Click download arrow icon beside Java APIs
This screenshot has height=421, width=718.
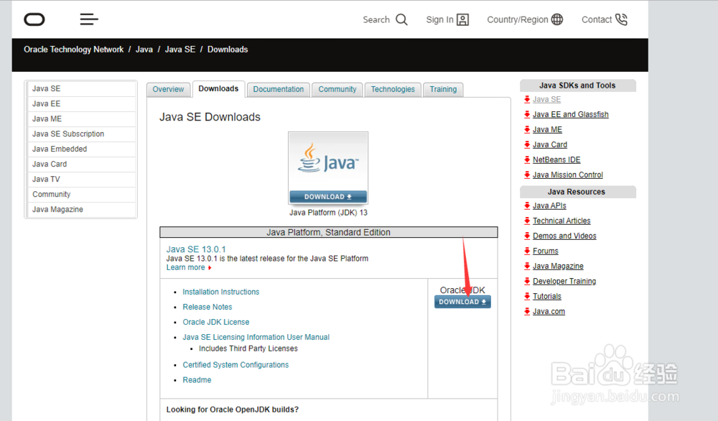[x=527, y=205]
